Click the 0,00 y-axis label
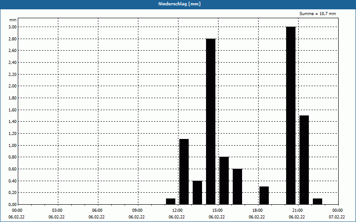Viewport: 356px width, 222px height. click(12, 204)
